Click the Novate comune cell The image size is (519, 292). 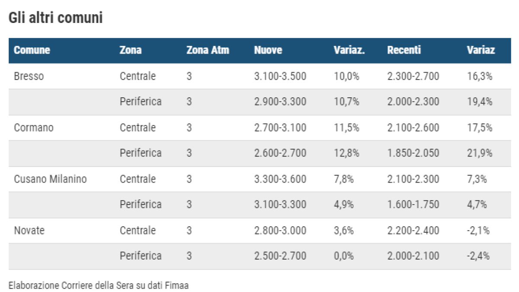[29, 231]
